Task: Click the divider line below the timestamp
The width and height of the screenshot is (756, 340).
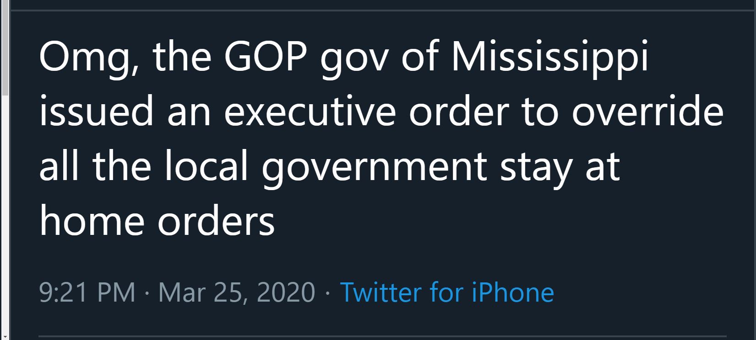Action: tap(382, 337)
